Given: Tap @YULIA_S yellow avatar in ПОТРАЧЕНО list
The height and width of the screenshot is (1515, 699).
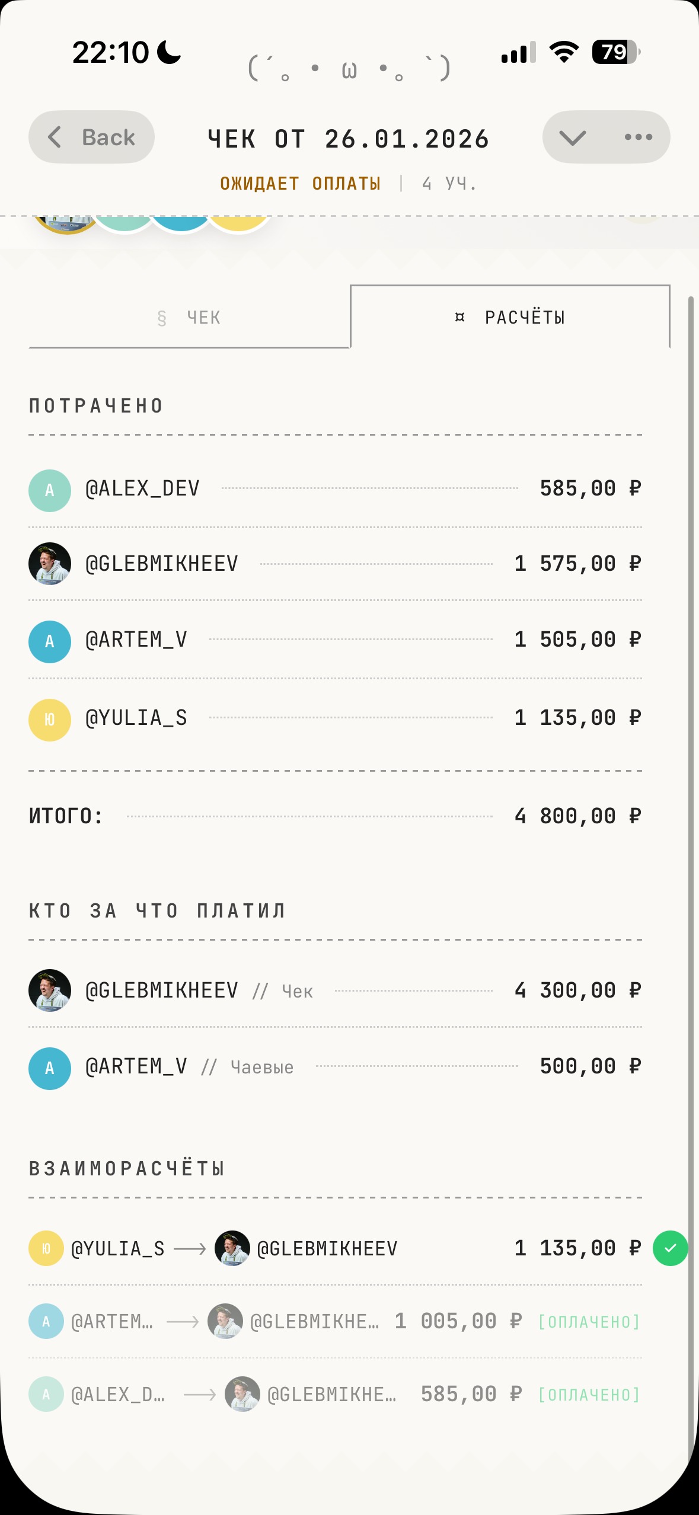Looking at the screenshot, I should (50, 720).
